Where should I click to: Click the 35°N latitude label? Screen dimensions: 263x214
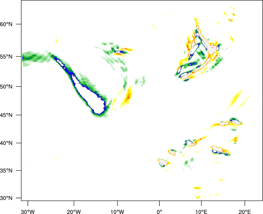pyautogui.click(x=6, y=171)
